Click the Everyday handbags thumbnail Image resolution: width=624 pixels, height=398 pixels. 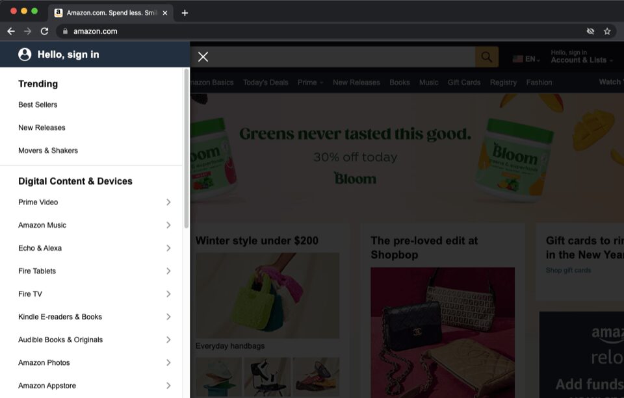(x=267, y=295)
